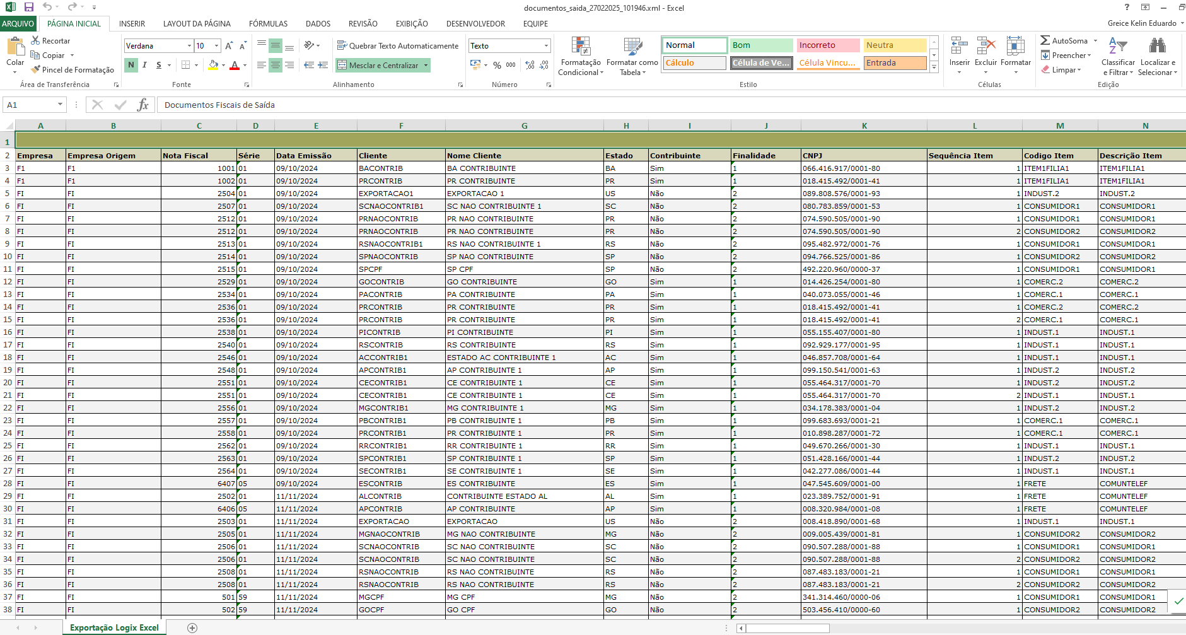Toggle italic I formatting button
This screenshot has width=1186, height=635.
tap(145, 65)
